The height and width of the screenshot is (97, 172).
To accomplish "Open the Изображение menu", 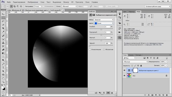I will point(33,2).
